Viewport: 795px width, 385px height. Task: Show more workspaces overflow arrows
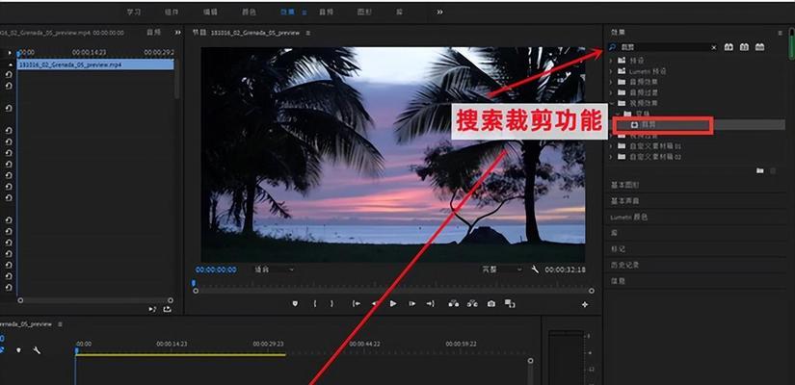coord(439,12)
